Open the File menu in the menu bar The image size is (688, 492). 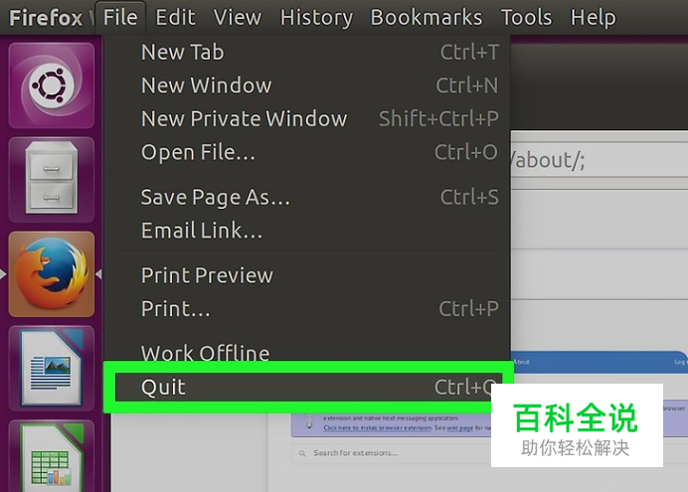tap(120, 18)
